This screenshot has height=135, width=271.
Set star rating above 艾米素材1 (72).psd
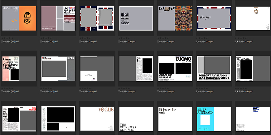[7, 38]
